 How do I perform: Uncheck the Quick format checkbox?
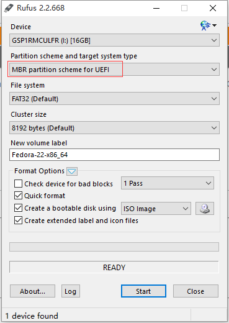pyautogui.click(x=18, y=196)
